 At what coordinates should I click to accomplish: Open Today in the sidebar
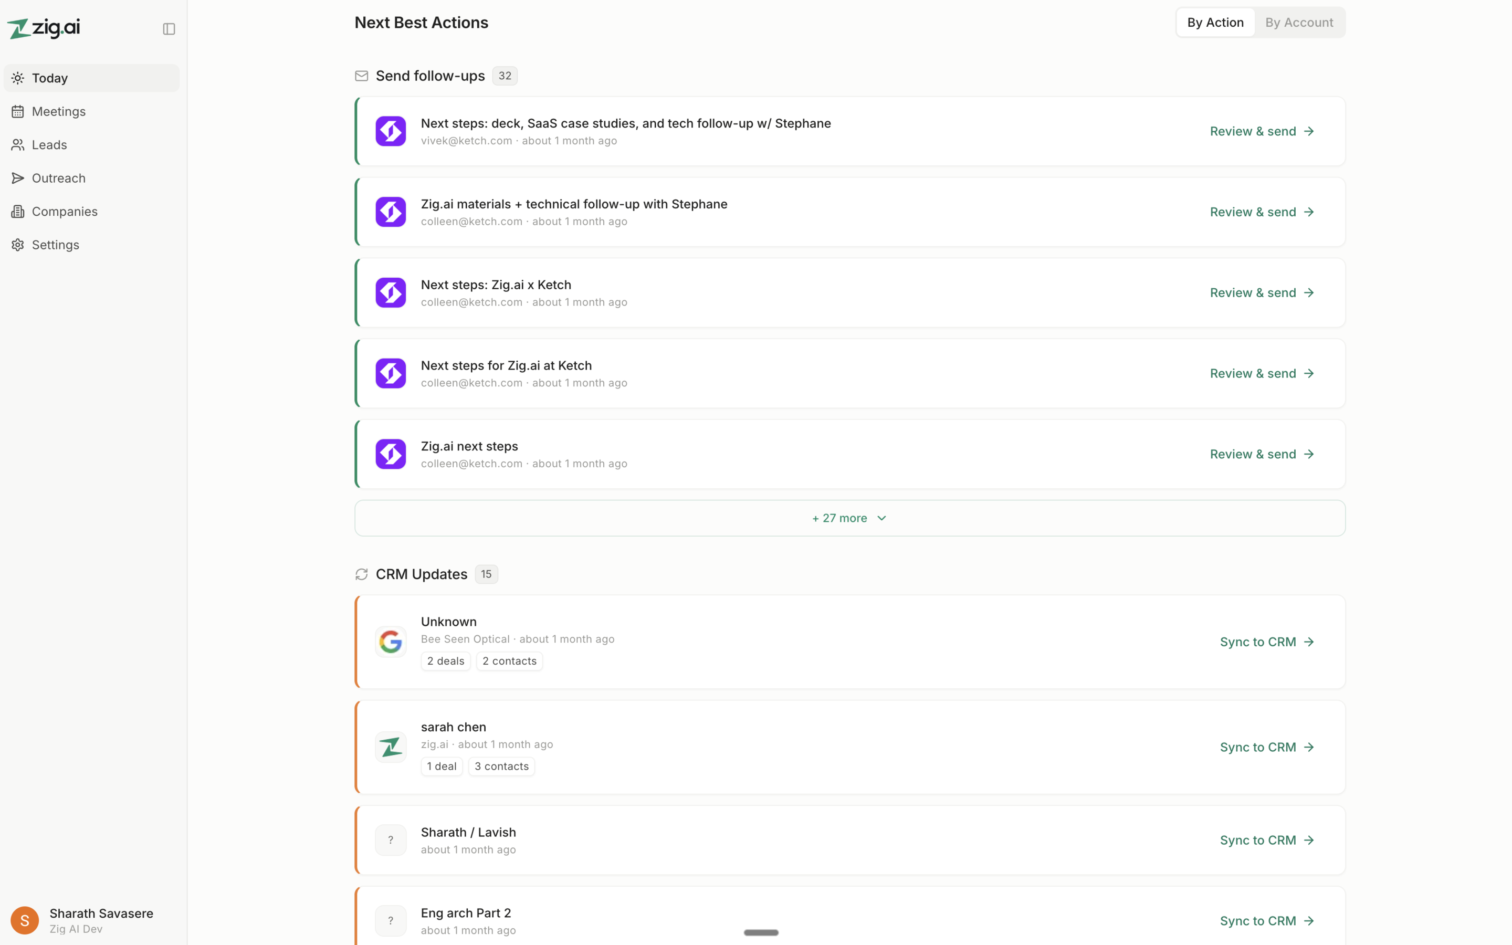pyautogui.click(x=91, y=78)
